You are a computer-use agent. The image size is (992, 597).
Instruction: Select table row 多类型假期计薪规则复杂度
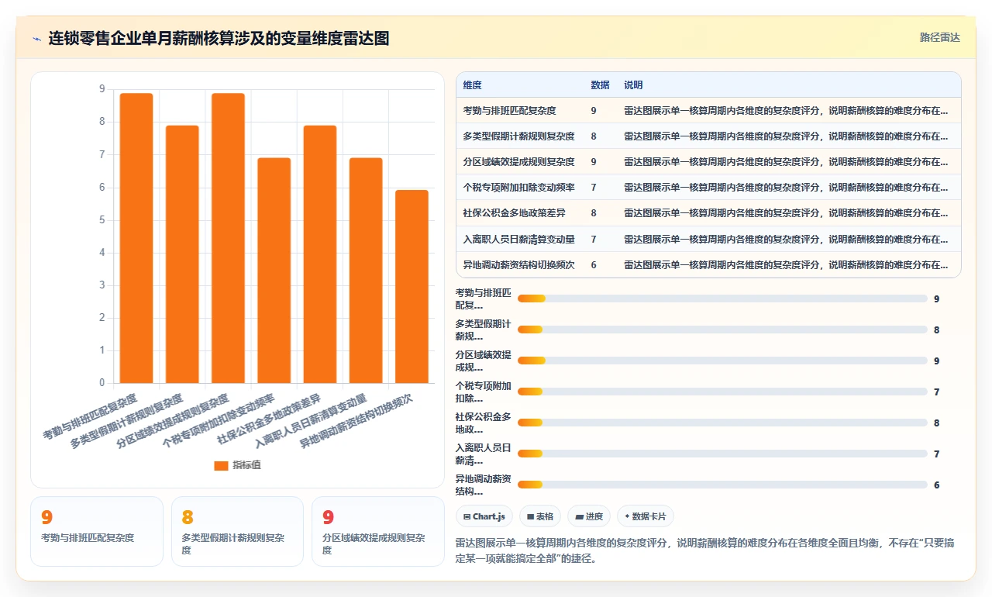point(708,136)
